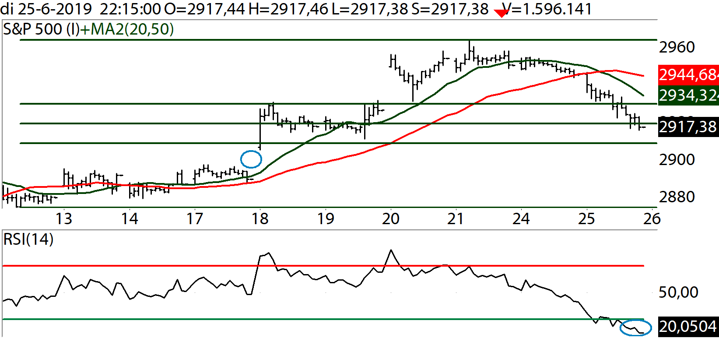This screenshot has width=719, height=338.
Task: Click the red RSI overbought line
Action: click(323, 266)
